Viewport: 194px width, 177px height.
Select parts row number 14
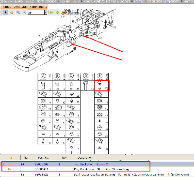click(23, 164)
